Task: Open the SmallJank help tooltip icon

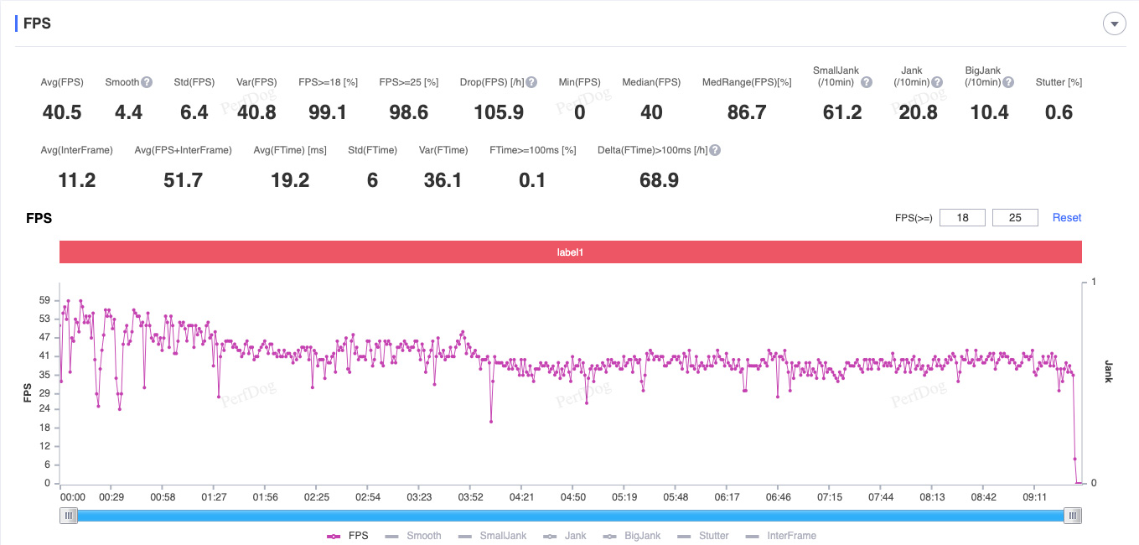Action: coord(867,82)
